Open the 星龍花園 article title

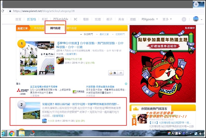click(80, 104)
